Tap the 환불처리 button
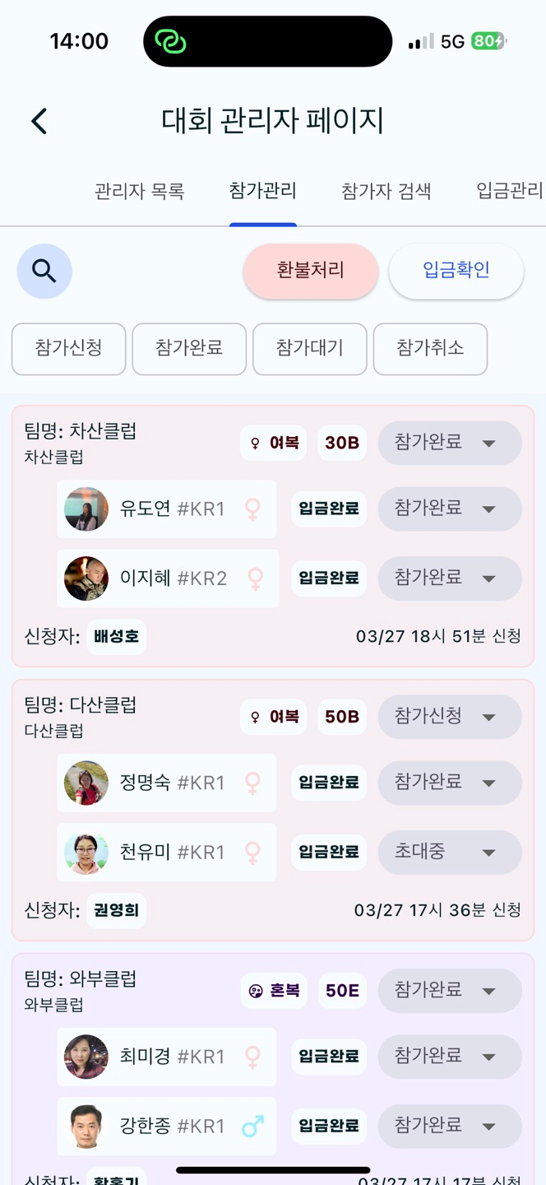This screenshot has width=546, height=1185. 311,271
